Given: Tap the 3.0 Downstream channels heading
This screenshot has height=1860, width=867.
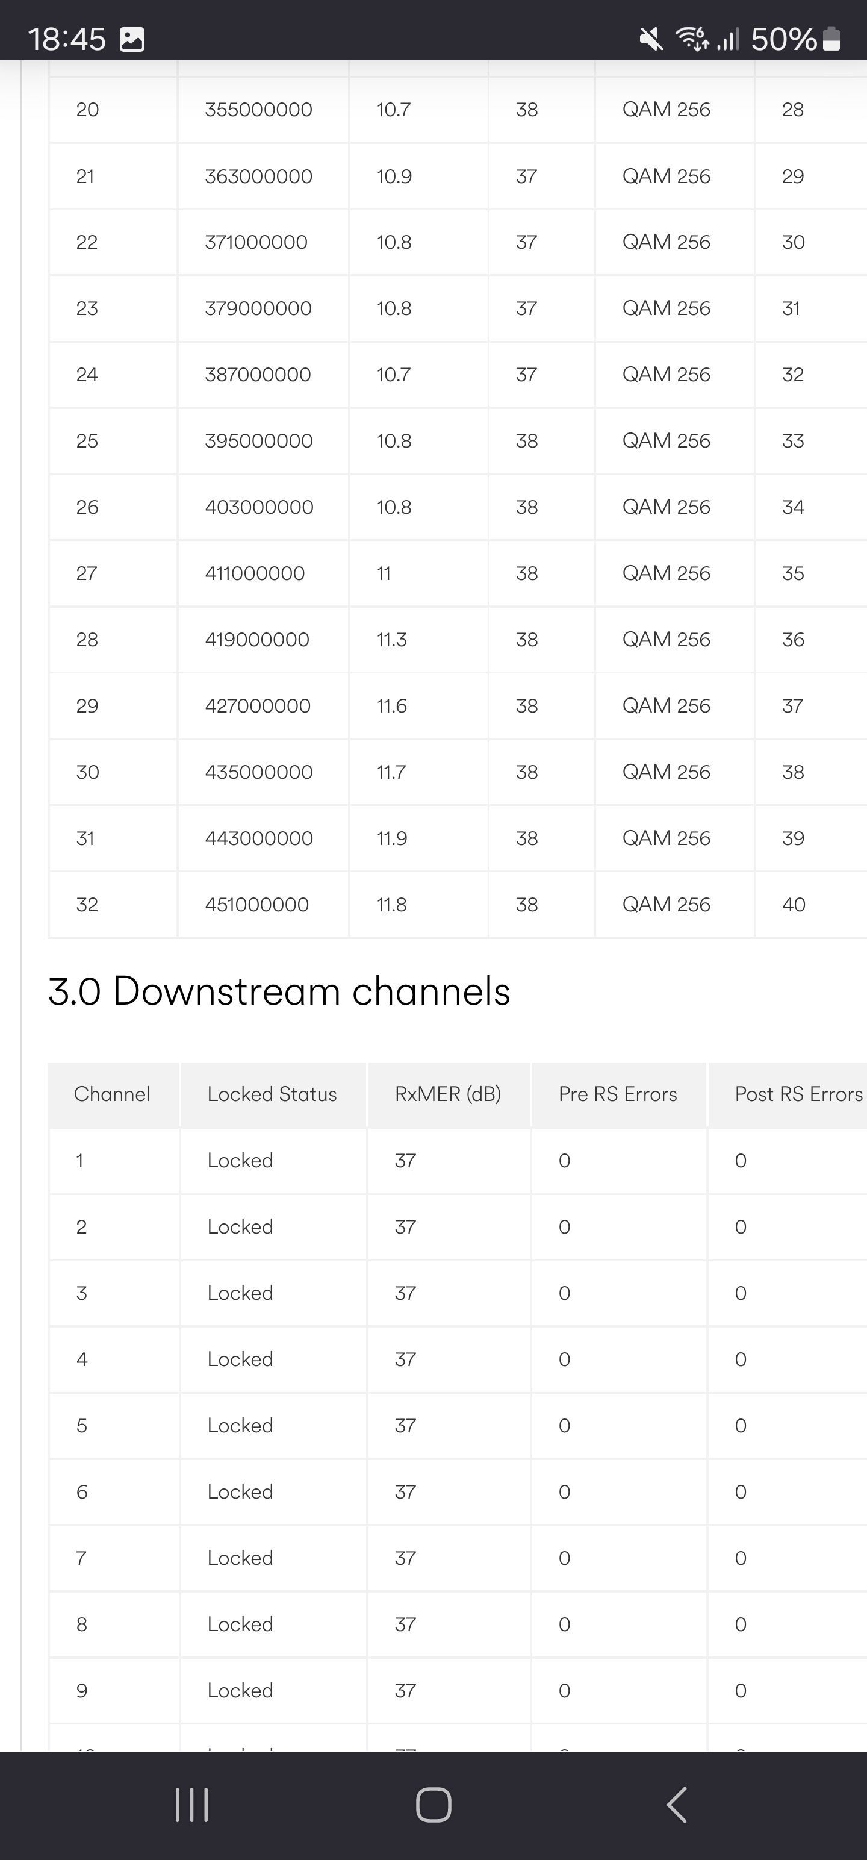Looking at the screenshot, I should 279,991.
